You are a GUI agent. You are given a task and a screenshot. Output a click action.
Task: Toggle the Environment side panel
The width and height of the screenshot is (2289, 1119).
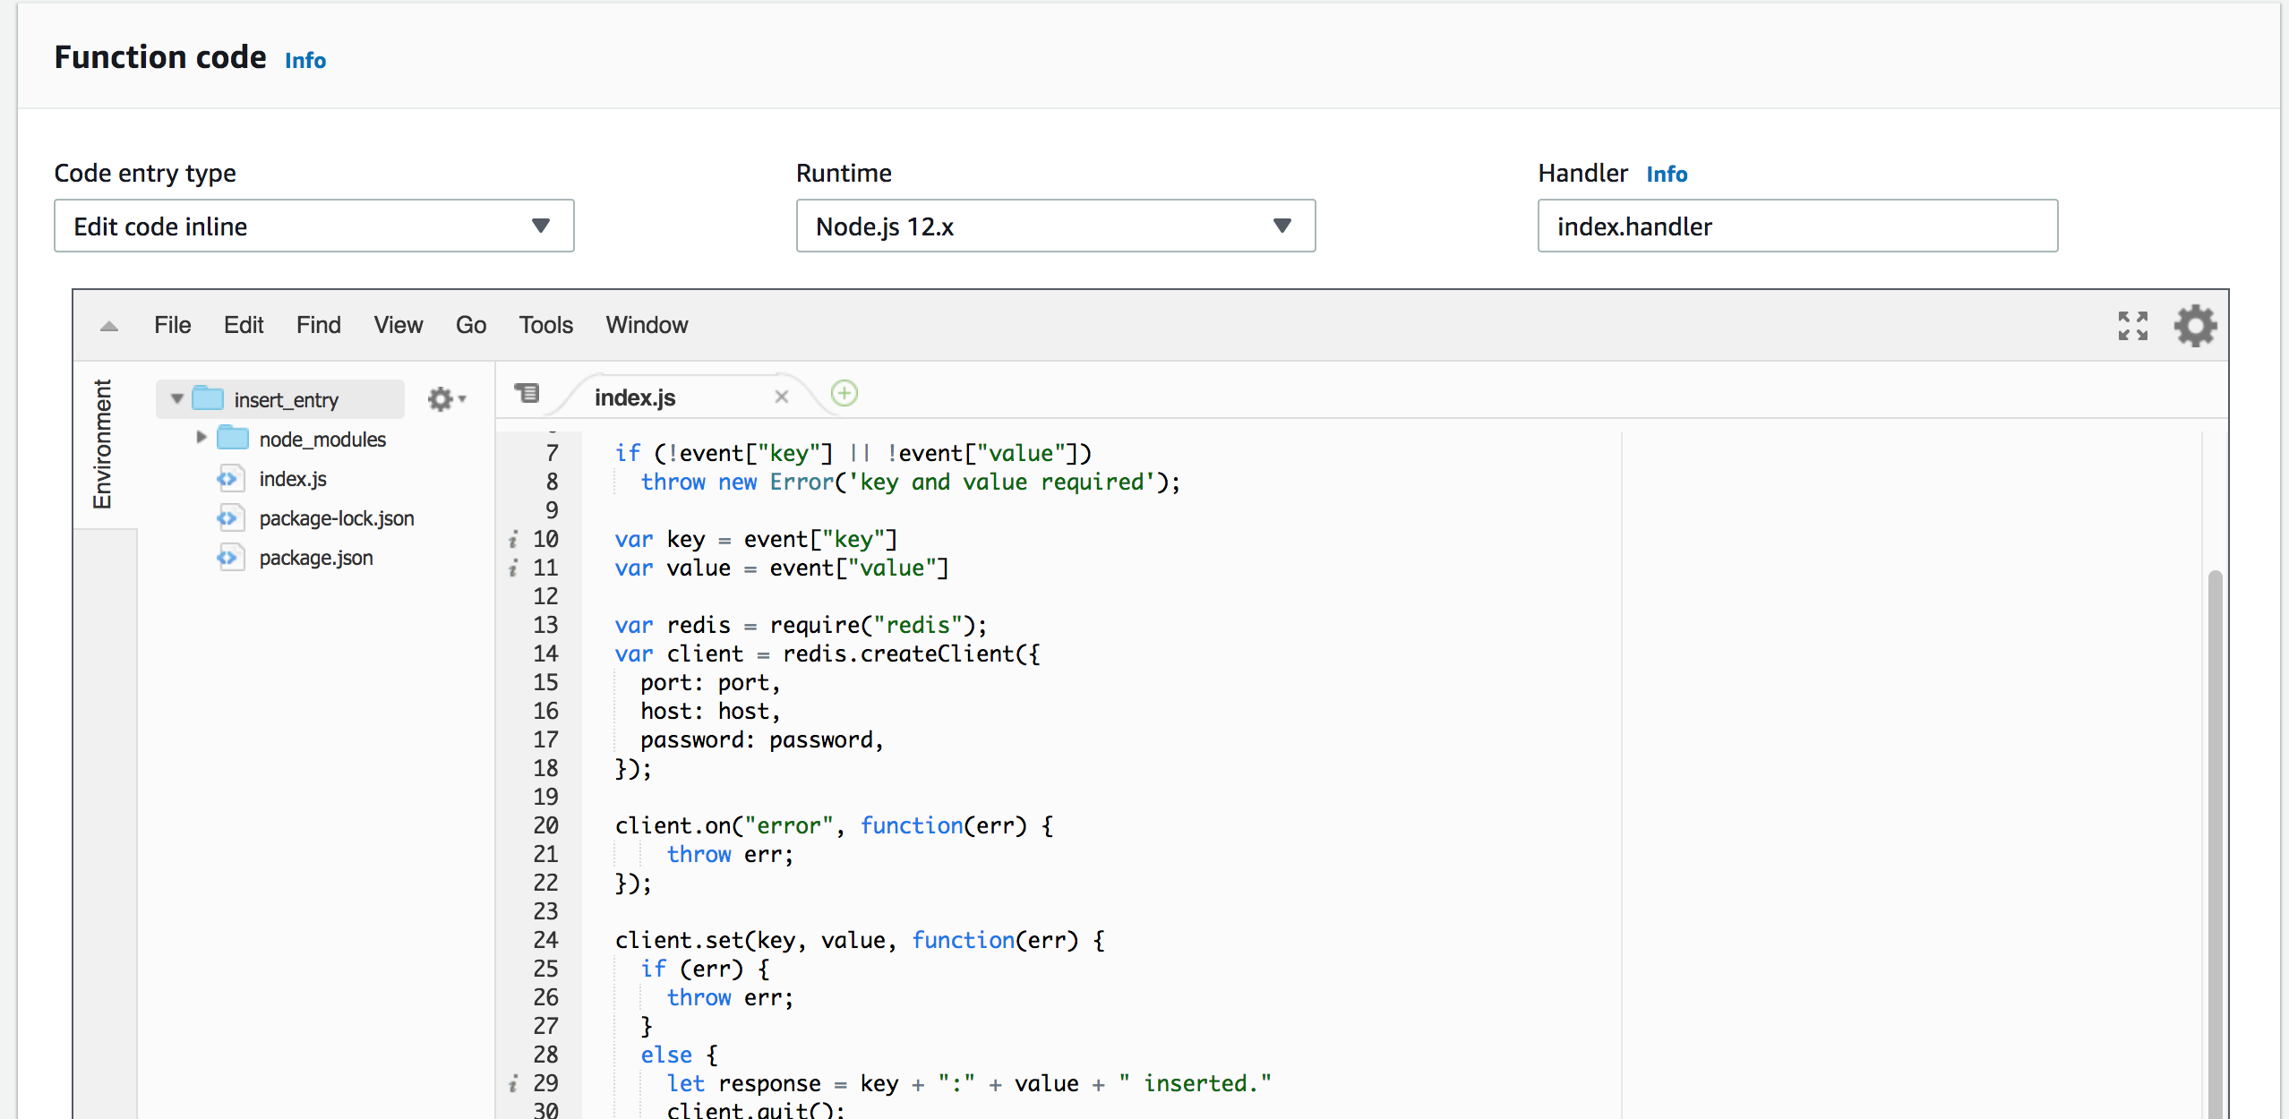(x=103, y=444)
